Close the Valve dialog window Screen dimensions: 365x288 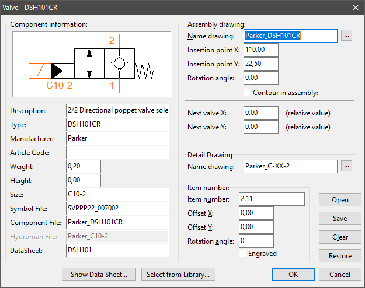(355, 8)
